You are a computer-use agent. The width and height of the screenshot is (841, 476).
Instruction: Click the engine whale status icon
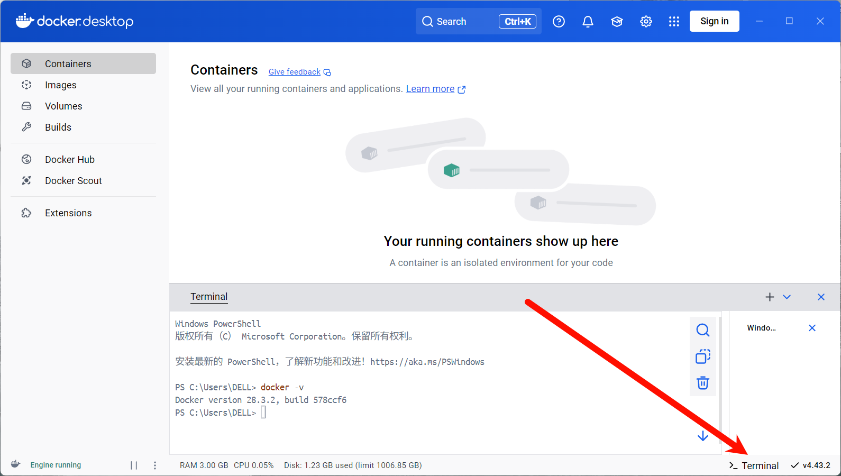click(16, 464)
